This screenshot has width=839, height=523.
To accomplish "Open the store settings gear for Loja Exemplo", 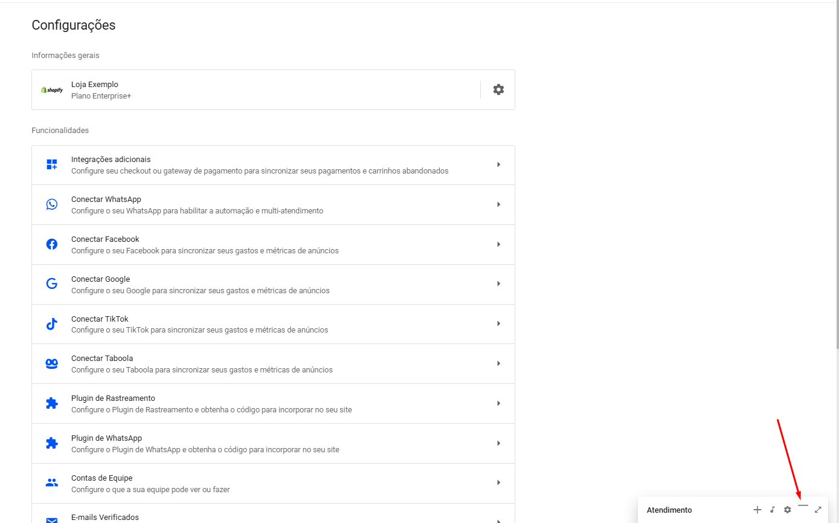I will tap(498, 89).
